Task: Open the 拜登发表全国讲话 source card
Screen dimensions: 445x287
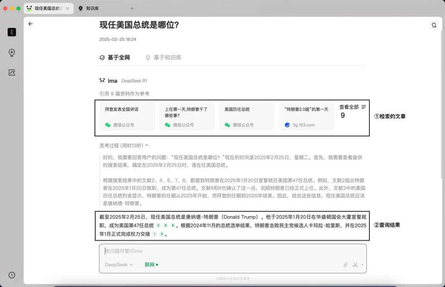Action: (128, 117)
